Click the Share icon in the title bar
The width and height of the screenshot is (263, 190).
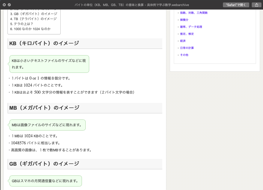(256, 5)
